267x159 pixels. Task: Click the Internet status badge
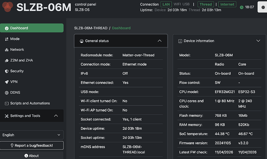[227, 4]
